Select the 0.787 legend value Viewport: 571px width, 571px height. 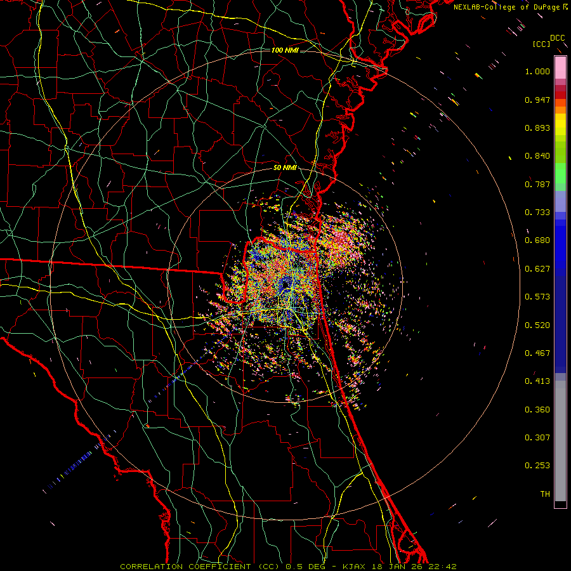pos(537,184)
